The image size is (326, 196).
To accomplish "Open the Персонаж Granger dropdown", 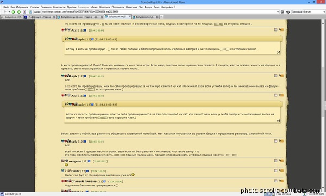I will [x=324, y=12].
